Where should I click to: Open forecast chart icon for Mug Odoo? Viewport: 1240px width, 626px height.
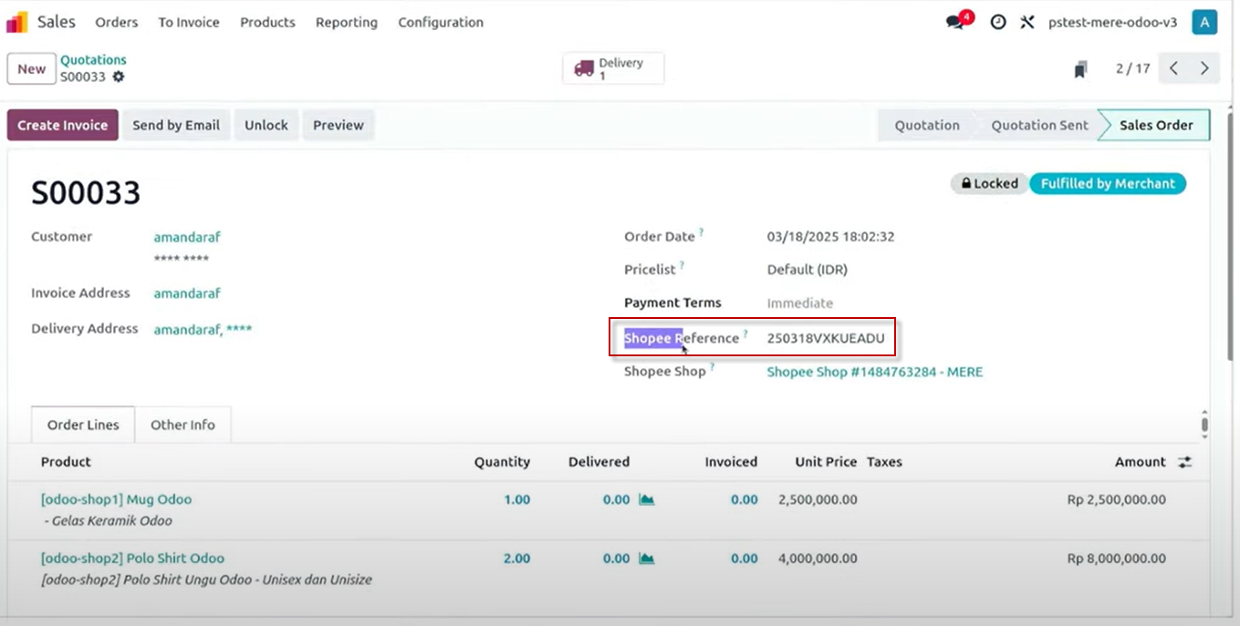647,499
